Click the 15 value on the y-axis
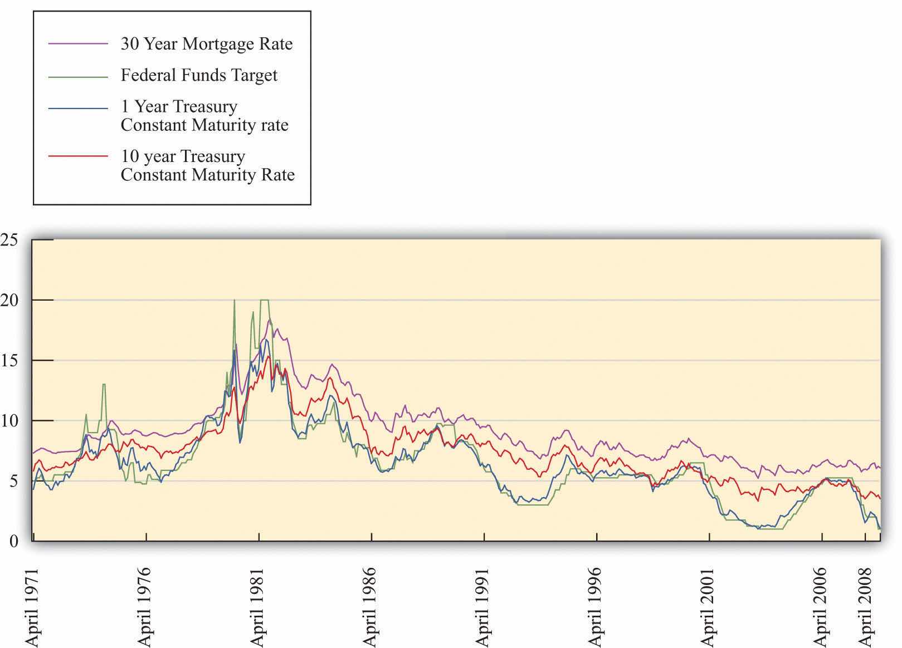Screen dimensions: 902x648 (x=9, y=360)
